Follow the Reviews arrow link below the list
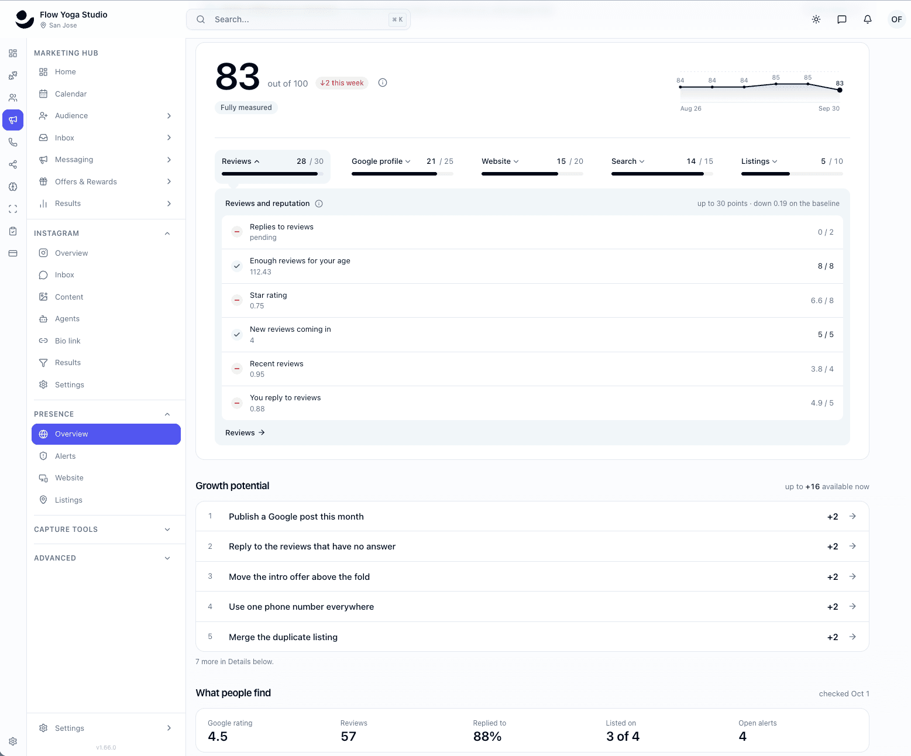The height and width of the screenshot is (756, 911). [245, 433]
